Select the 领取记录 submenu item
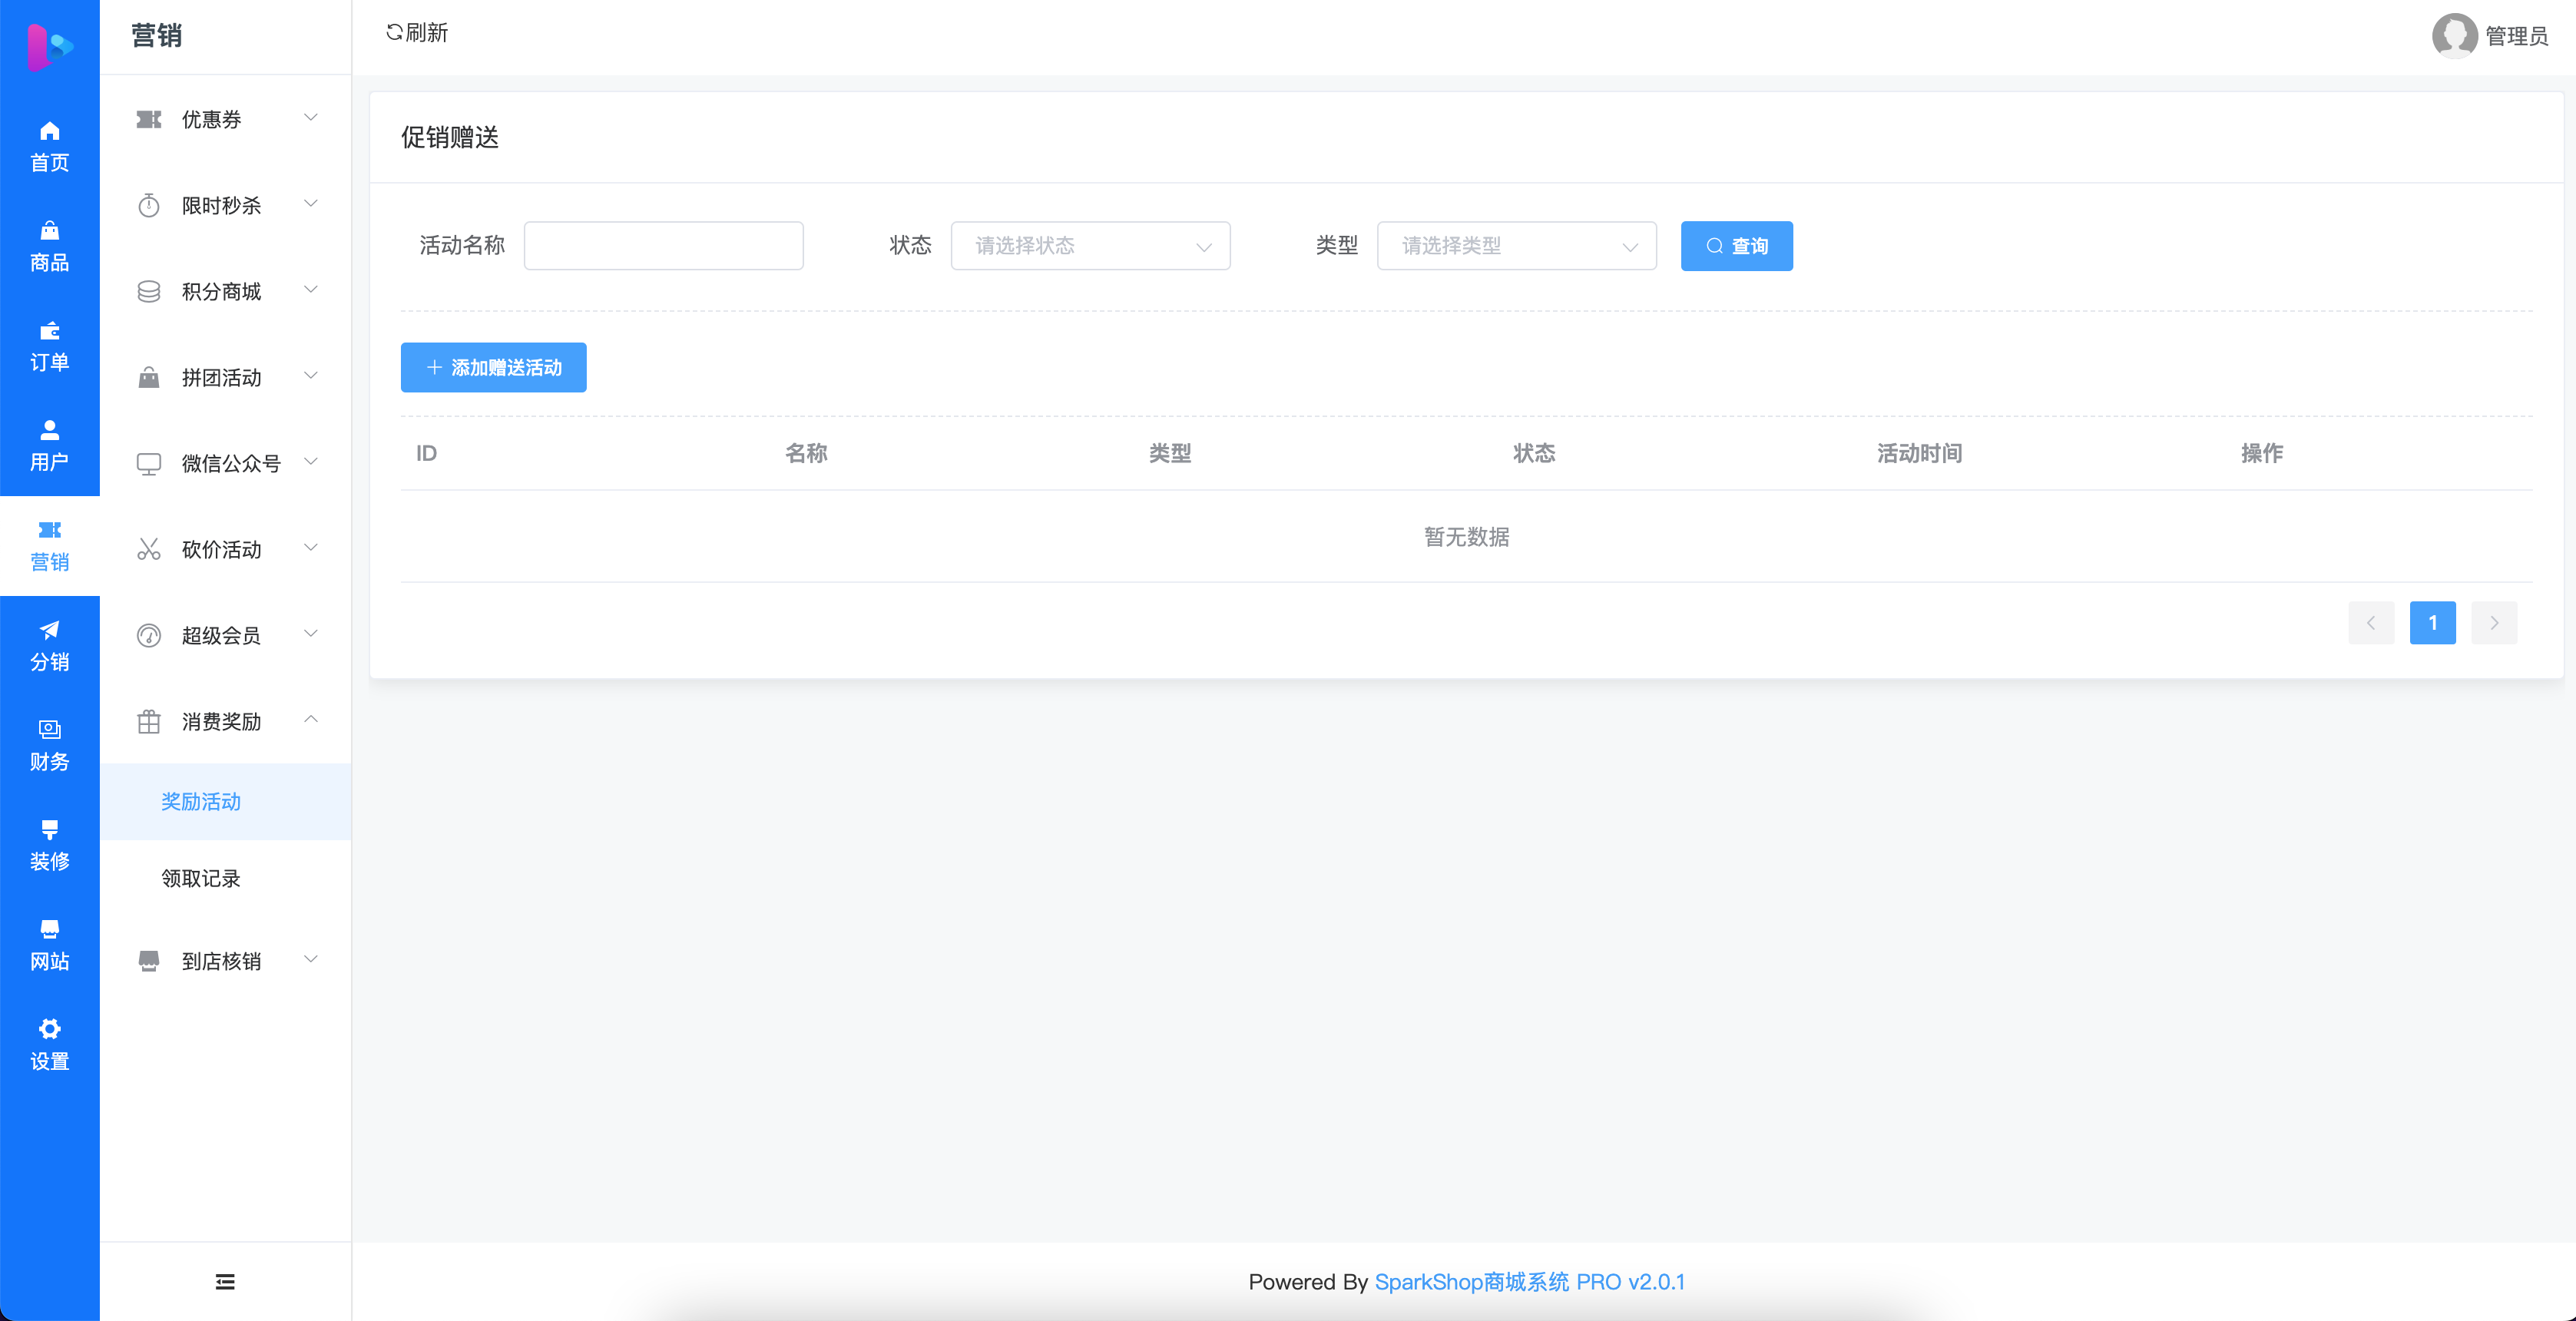 [x=225, y=879]
